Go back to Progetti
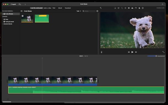This screenshot has width=168, height=105. 13,4
